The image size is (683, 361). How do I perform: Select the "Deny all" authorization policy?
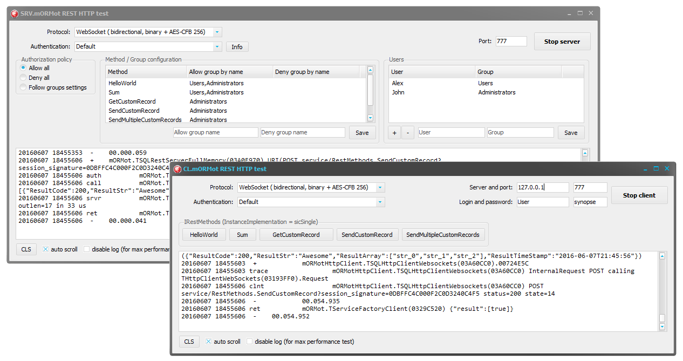pos(23,78)
